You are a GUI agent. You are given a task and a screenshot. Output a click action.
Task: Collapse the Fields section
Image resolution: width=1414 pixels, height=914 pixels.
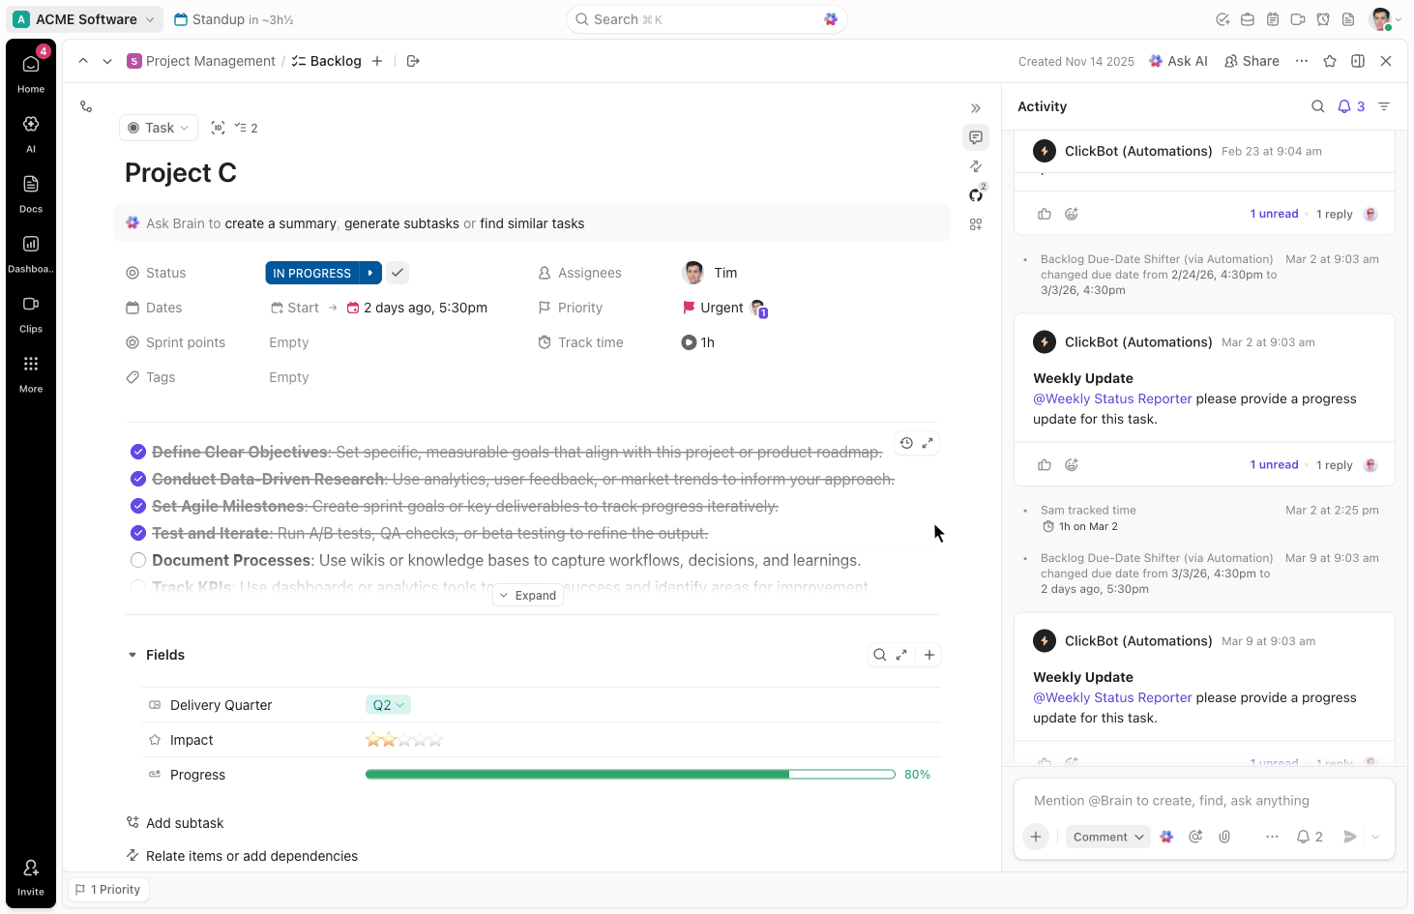133,655
